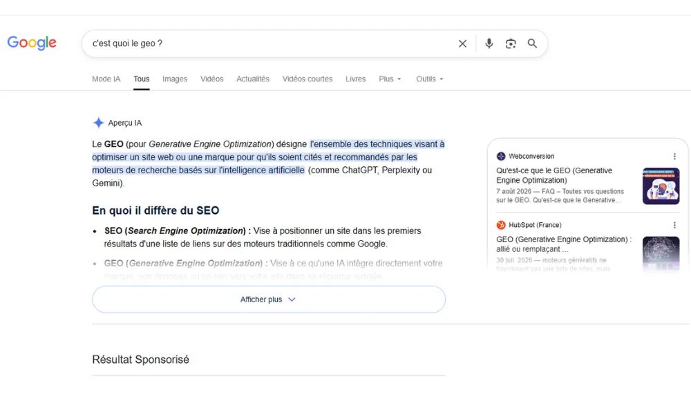Open the HubSpot GEO article link
Screen dimensions: 691x403
tap(564, 244)
